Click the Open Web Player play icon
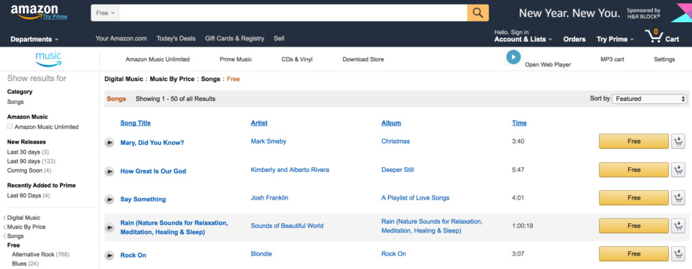Image resolution: width=692 pixels, height=269 pixels. pyautogui.click(x=514, y=57)
